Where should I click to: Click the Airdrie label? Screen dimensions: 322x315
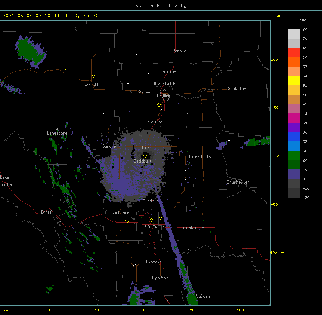pos(151,201)
